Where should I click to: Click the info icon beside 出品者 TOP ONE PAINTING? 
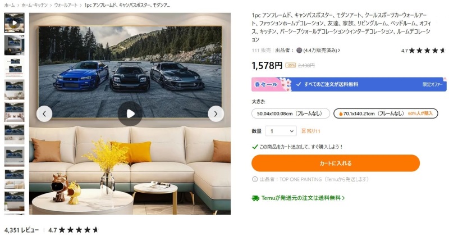coord(255,179)
